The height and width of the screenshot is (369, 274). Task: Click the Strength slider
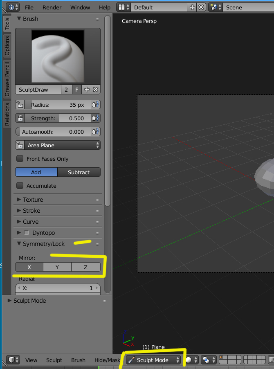tap(58, 118)
